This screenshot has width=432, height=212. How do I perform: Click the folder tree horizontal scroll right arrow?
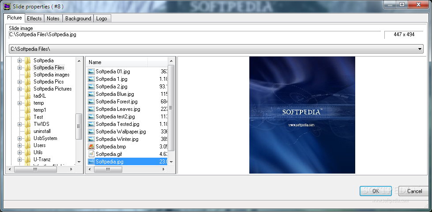click(x=72, y=170)
